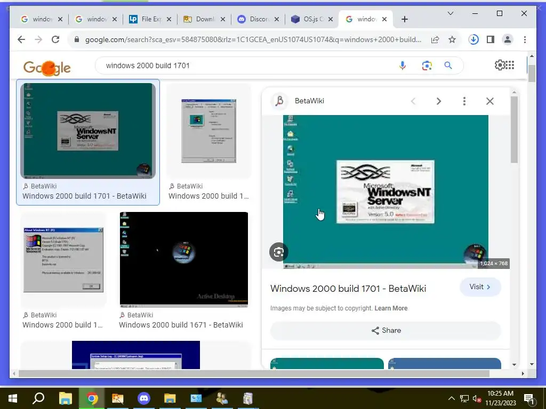Open the Windows 2000 build 1701 - BetaWiki title
The width and height of the screenshot is (546, 409).
pos(348,289)
